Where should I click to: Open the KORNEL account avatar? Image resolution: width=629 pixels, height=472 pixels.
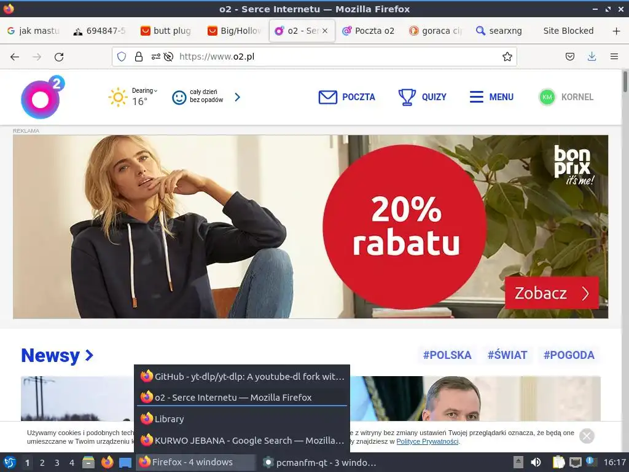click(547, 97)
